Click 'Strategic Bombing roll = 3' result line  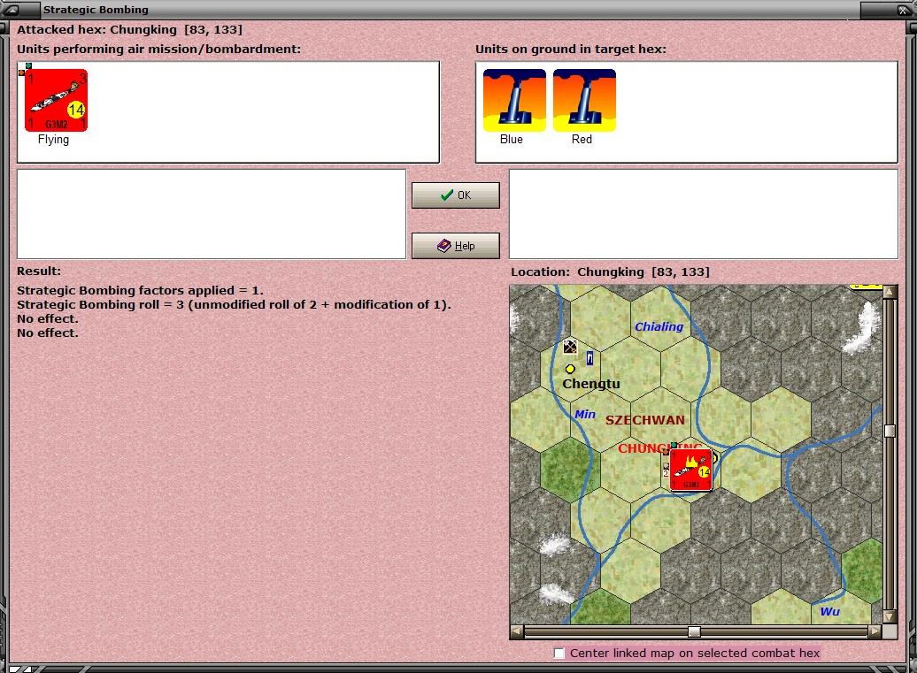234,305
